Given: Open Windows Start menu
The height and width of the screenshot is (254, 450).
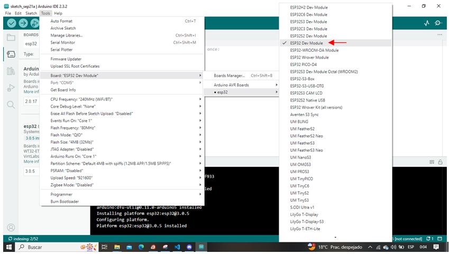Looking at the screenshot, I should (9, 247).
